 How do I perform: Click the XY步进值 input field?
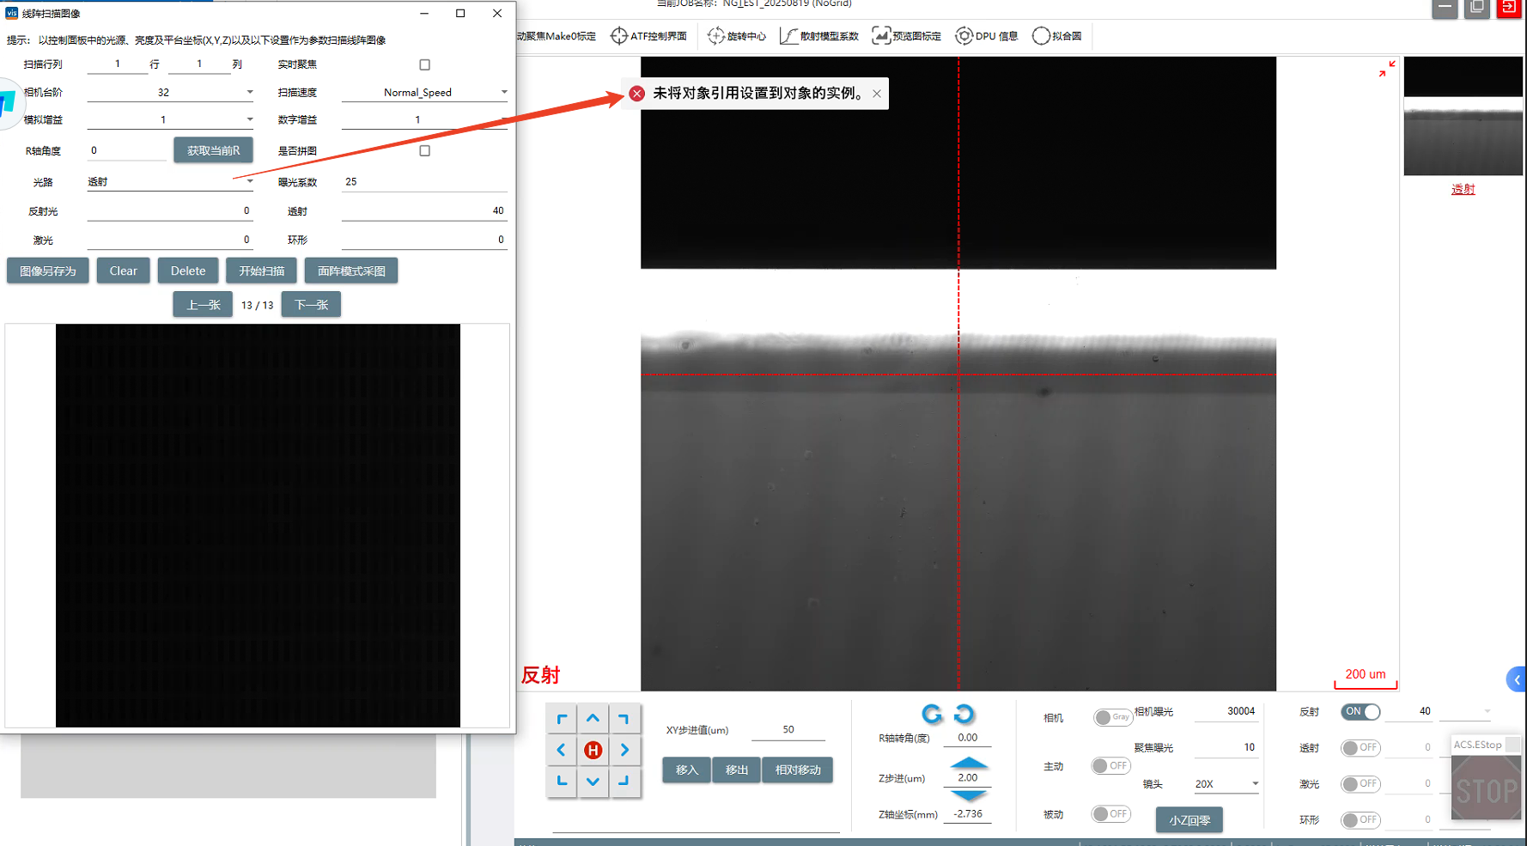pos(788,729)
